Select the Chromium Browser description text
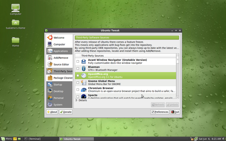 pyautogui.click(x=132, y=91)
